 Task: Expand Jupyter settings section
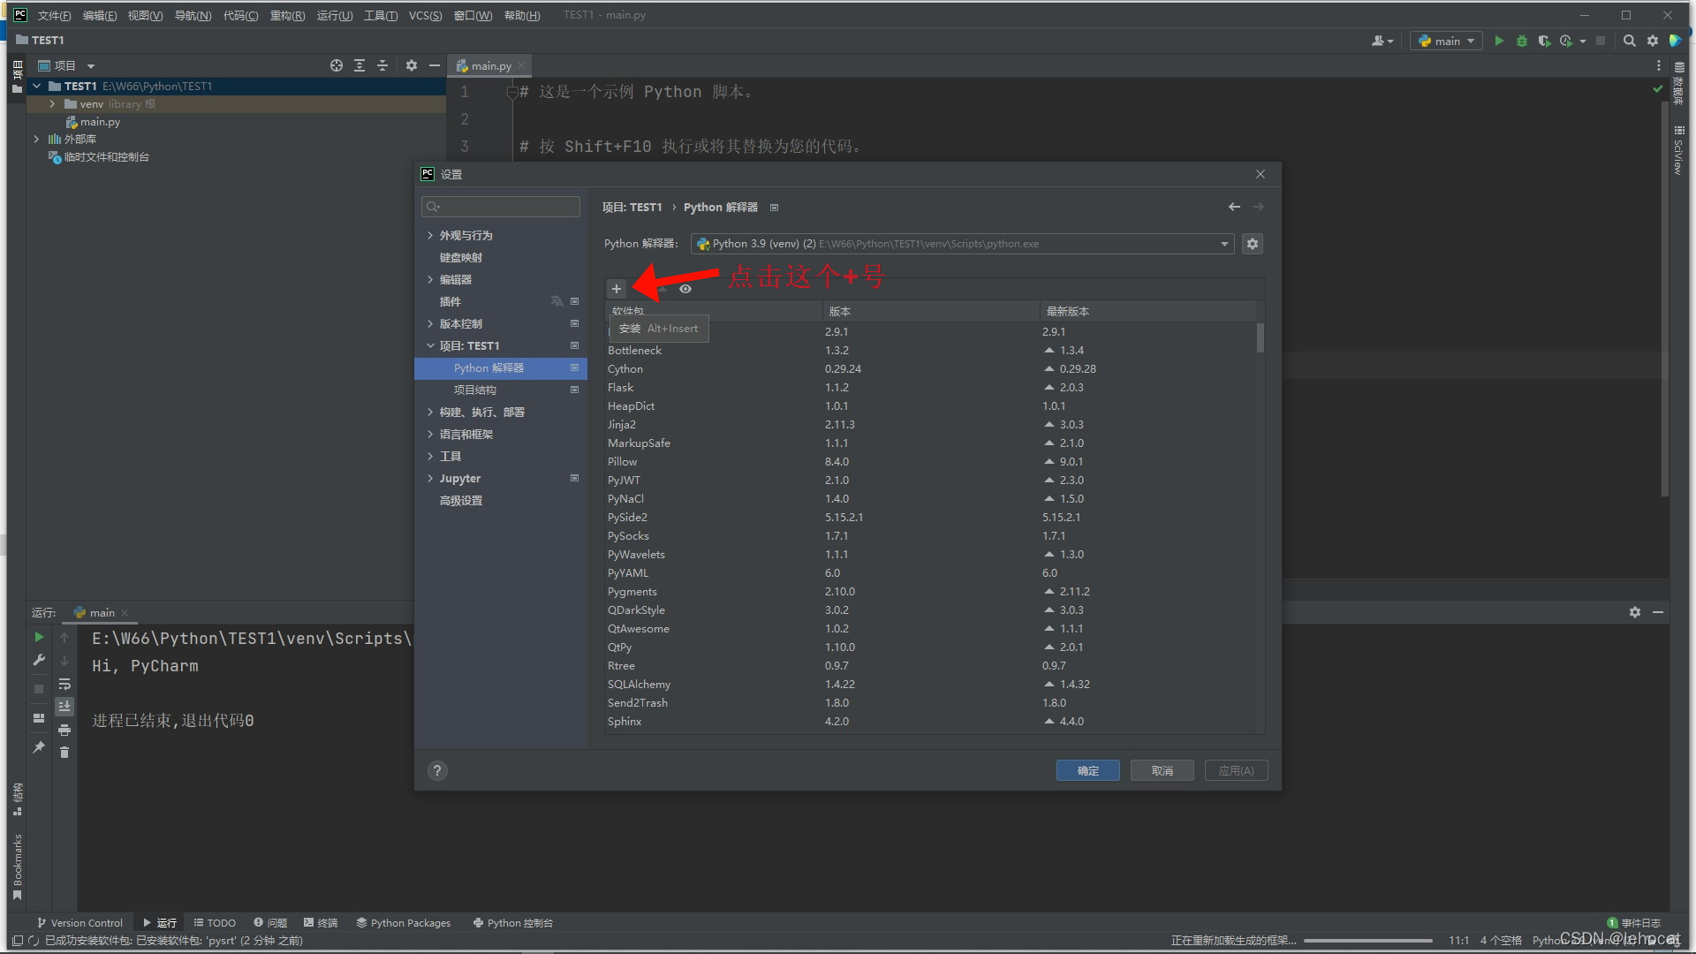pos(430,478)
